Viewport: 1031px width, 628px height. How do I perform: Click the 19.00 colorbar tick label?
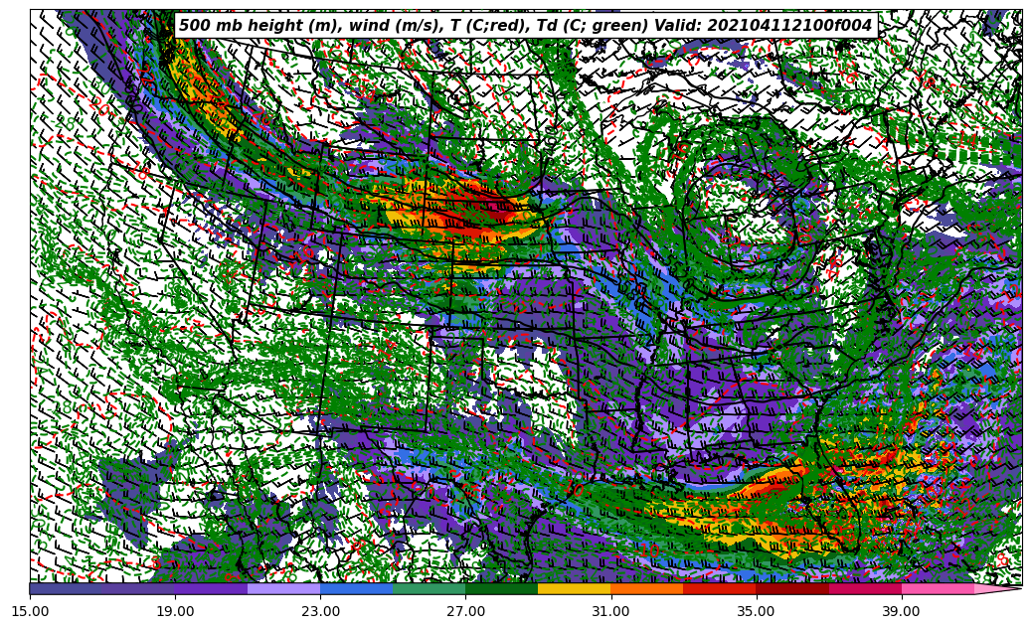tap(176, 611)
